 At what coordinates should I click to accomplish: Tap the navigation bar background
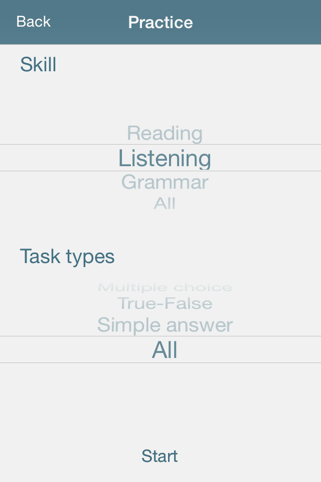pyautogui.click(x=251, y=22)
